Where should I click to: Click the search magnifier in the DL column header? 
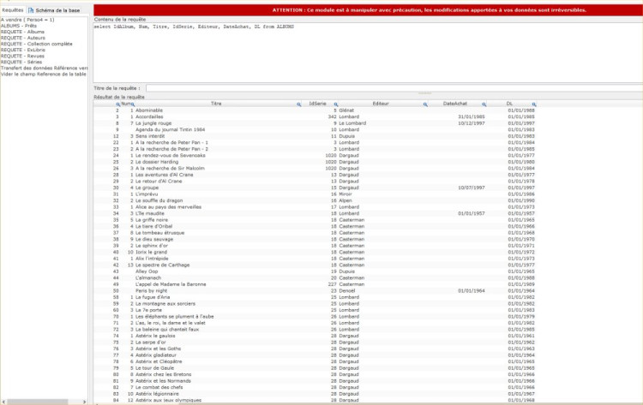pyautogui.click(x=534, y=104)
